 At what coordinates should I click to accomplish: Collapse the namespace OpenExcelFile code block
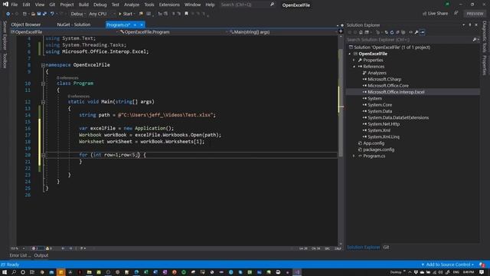[x=43, y=65]
